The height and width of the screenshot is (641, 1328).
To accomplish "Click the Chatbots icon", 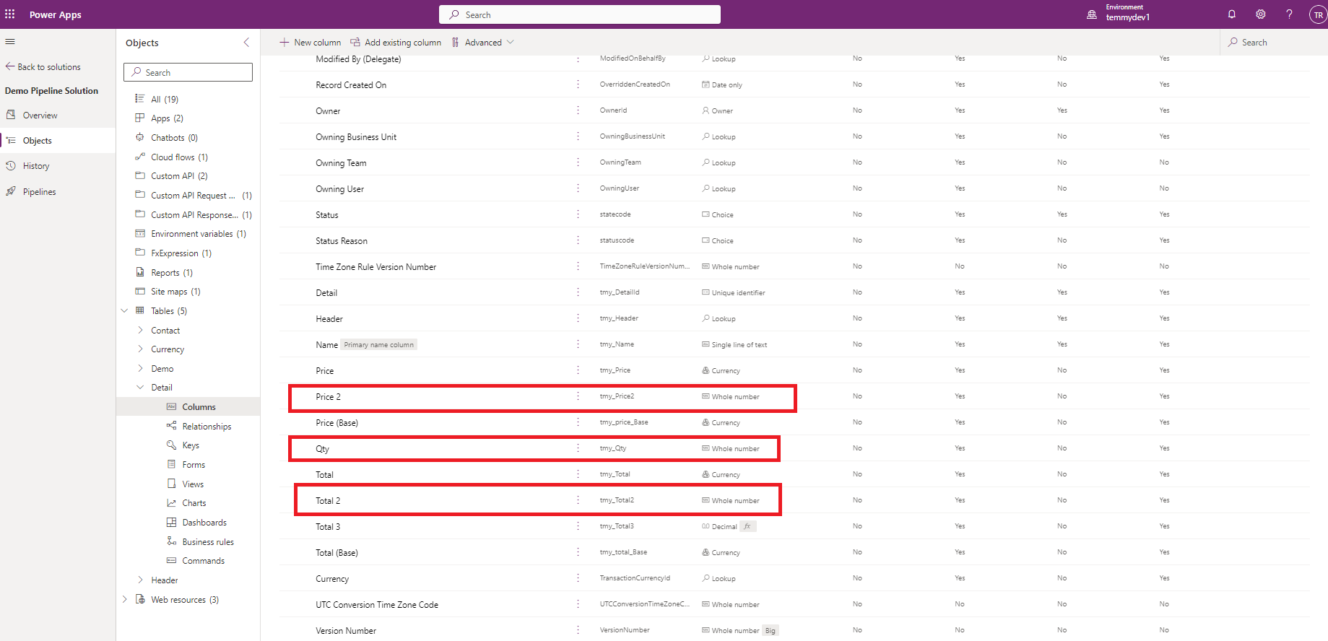I will pyautogui.click(x=140, y=137).
